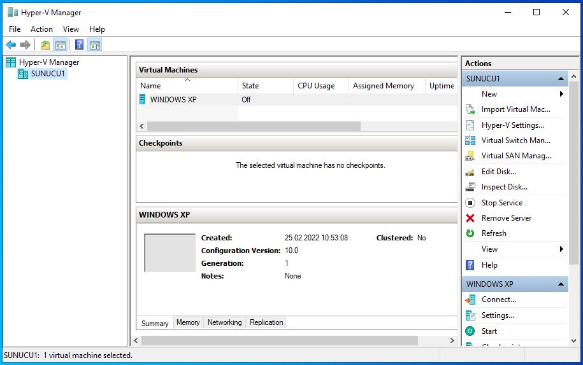
Task: Sort by Assigned Memory column header
Action: [x=387, y=86]
